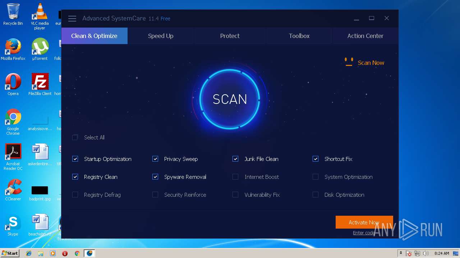The height and width of the screenshot is (258, 460).
Task: Enable Disk Optimization checkbox
Action: click(x=316, y=195)
